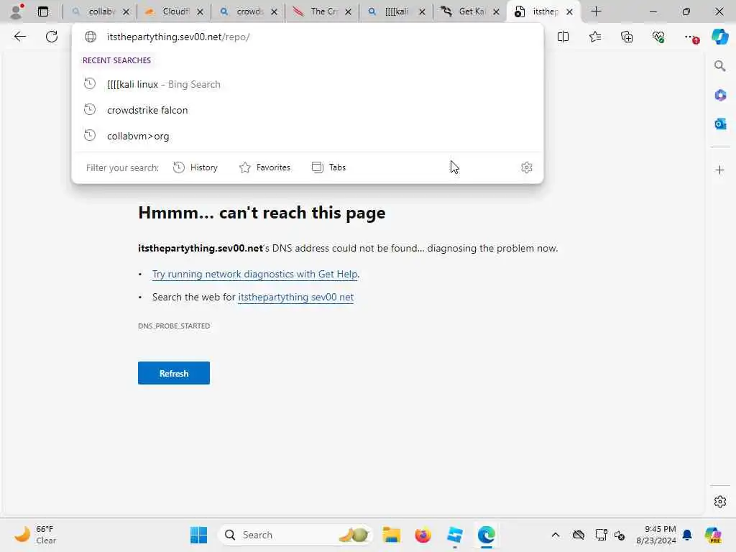The width and height of the screenshot is (736, 552).
Task: Open the Collections icon
Action: (x=627, y=37)
